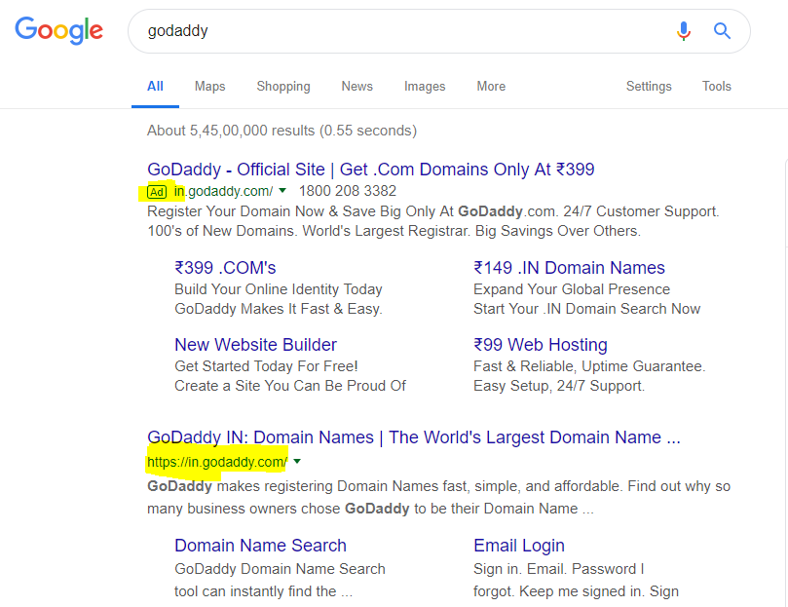Click the phone number 1800 208 3382
788x607 pixels.
click(348, 191)
